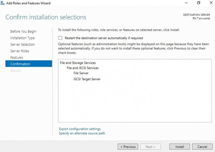Maximize the wizard window
This screenshot has height=152, width=215.
(x=198, y=3)
